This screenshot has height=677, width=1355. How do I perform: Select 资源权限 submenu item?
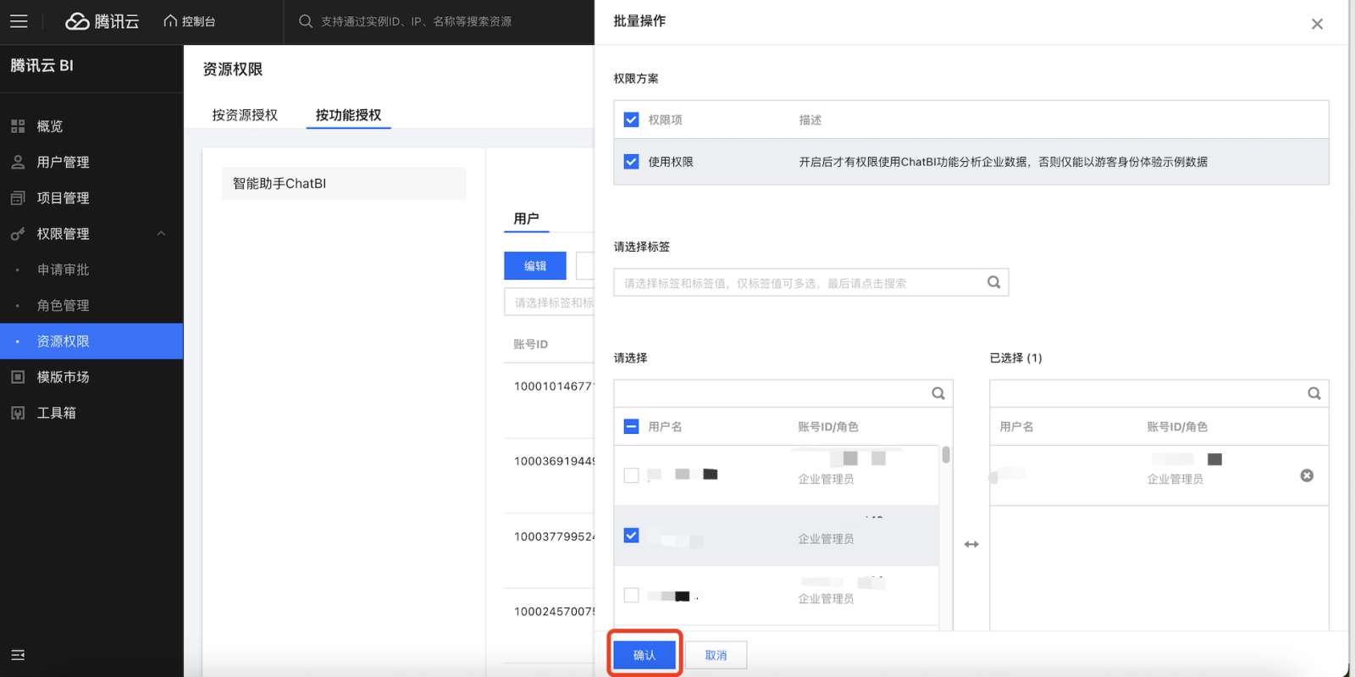click(x=91, y=341)
